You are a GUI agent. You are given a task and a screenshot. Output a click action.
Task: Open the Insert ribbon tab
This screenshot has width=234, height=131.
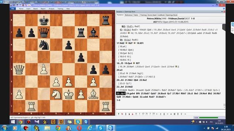(29, 9)
